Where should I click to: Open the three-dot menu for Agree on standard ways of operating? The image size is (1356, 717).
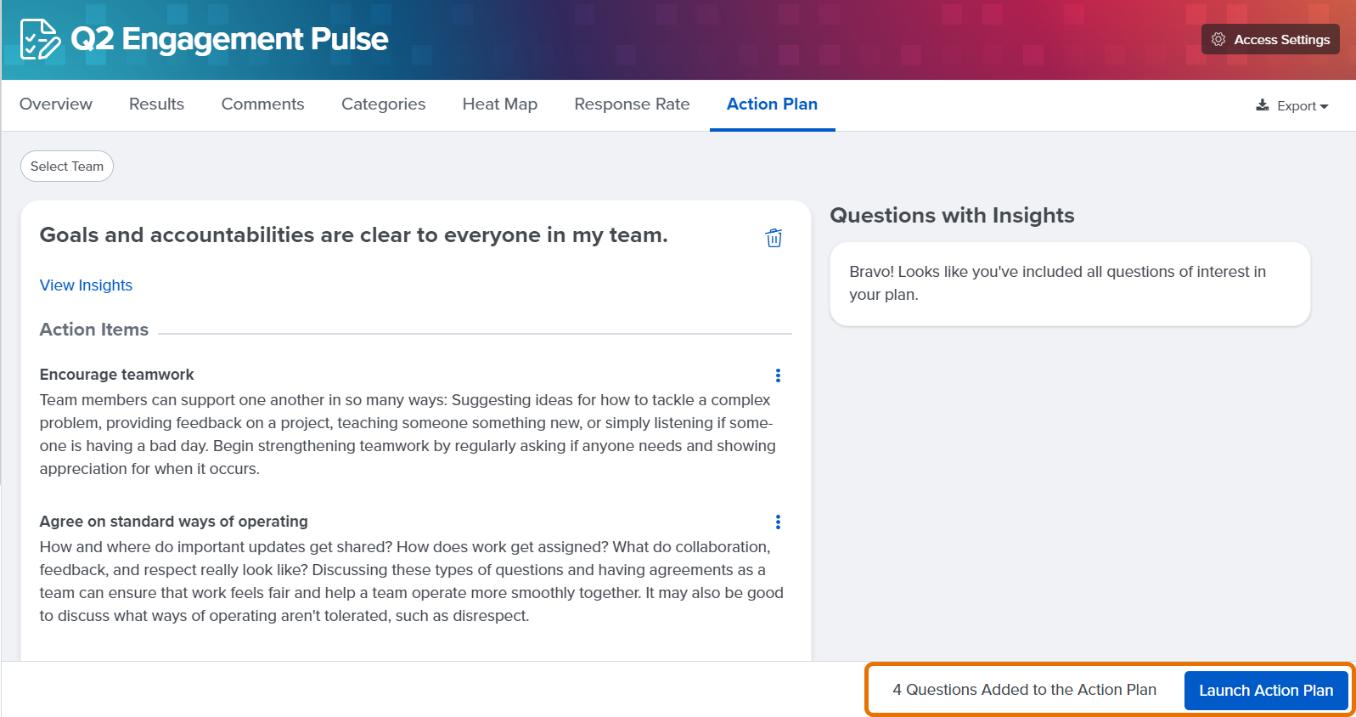(x=778, y=522)
